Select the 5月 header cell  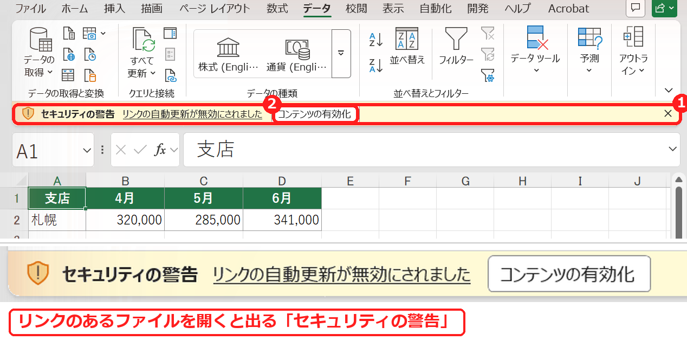tap(204, 198)
